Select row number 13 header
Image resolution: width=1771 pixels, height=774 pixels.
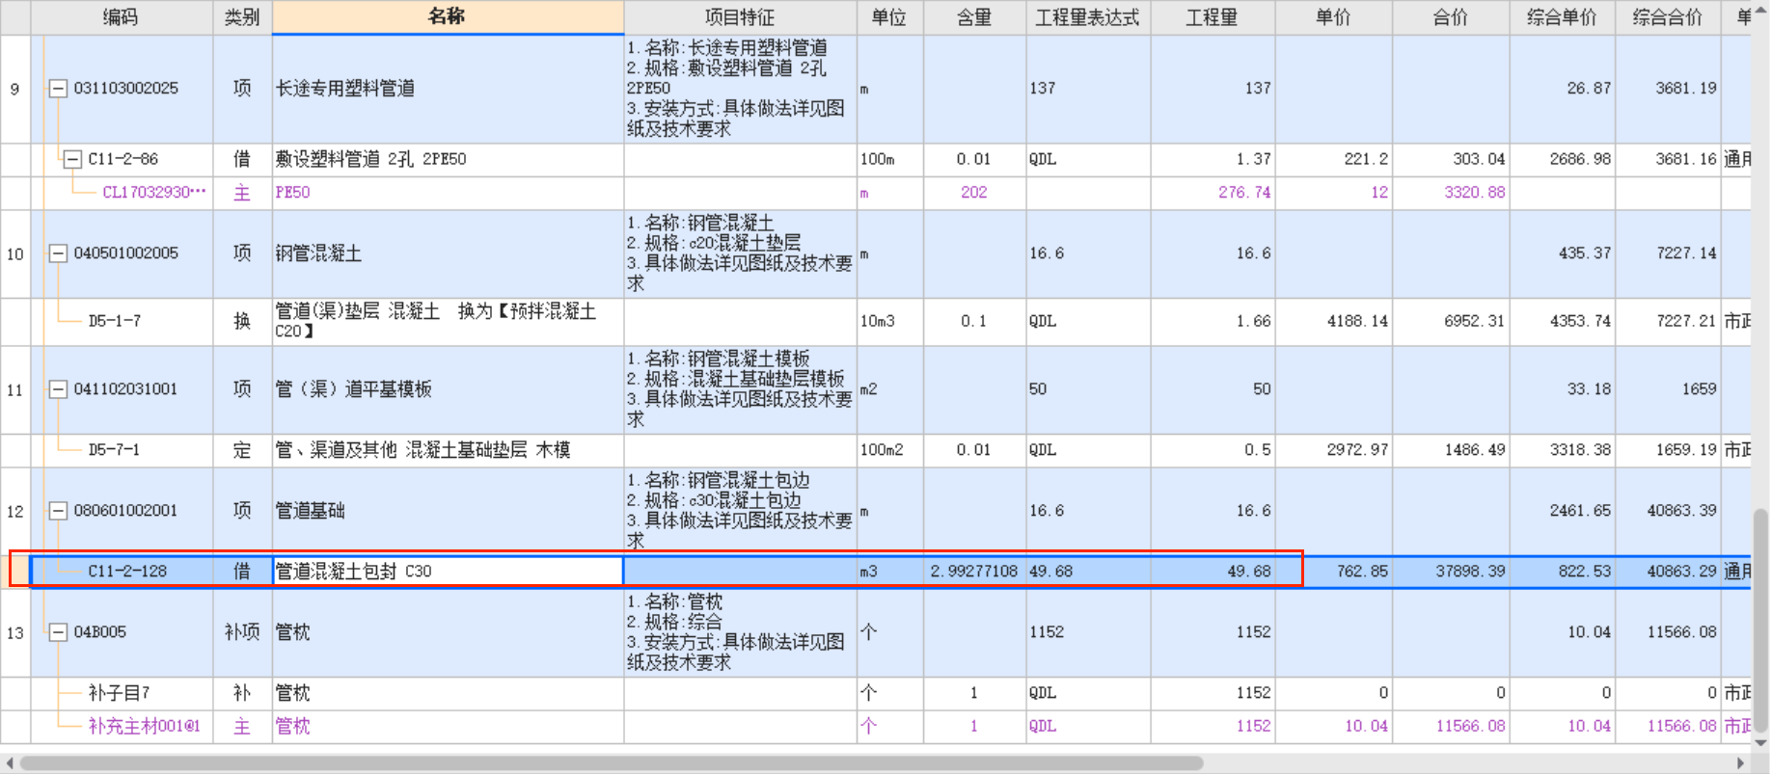click(x=14, y=633)
